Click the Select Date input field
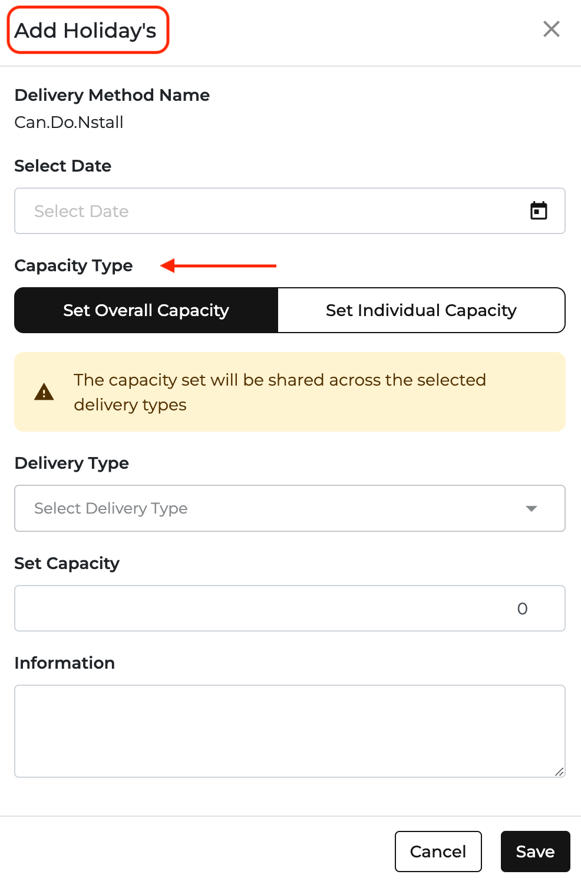This screenshot has height=881, width=581. point(290,211)
